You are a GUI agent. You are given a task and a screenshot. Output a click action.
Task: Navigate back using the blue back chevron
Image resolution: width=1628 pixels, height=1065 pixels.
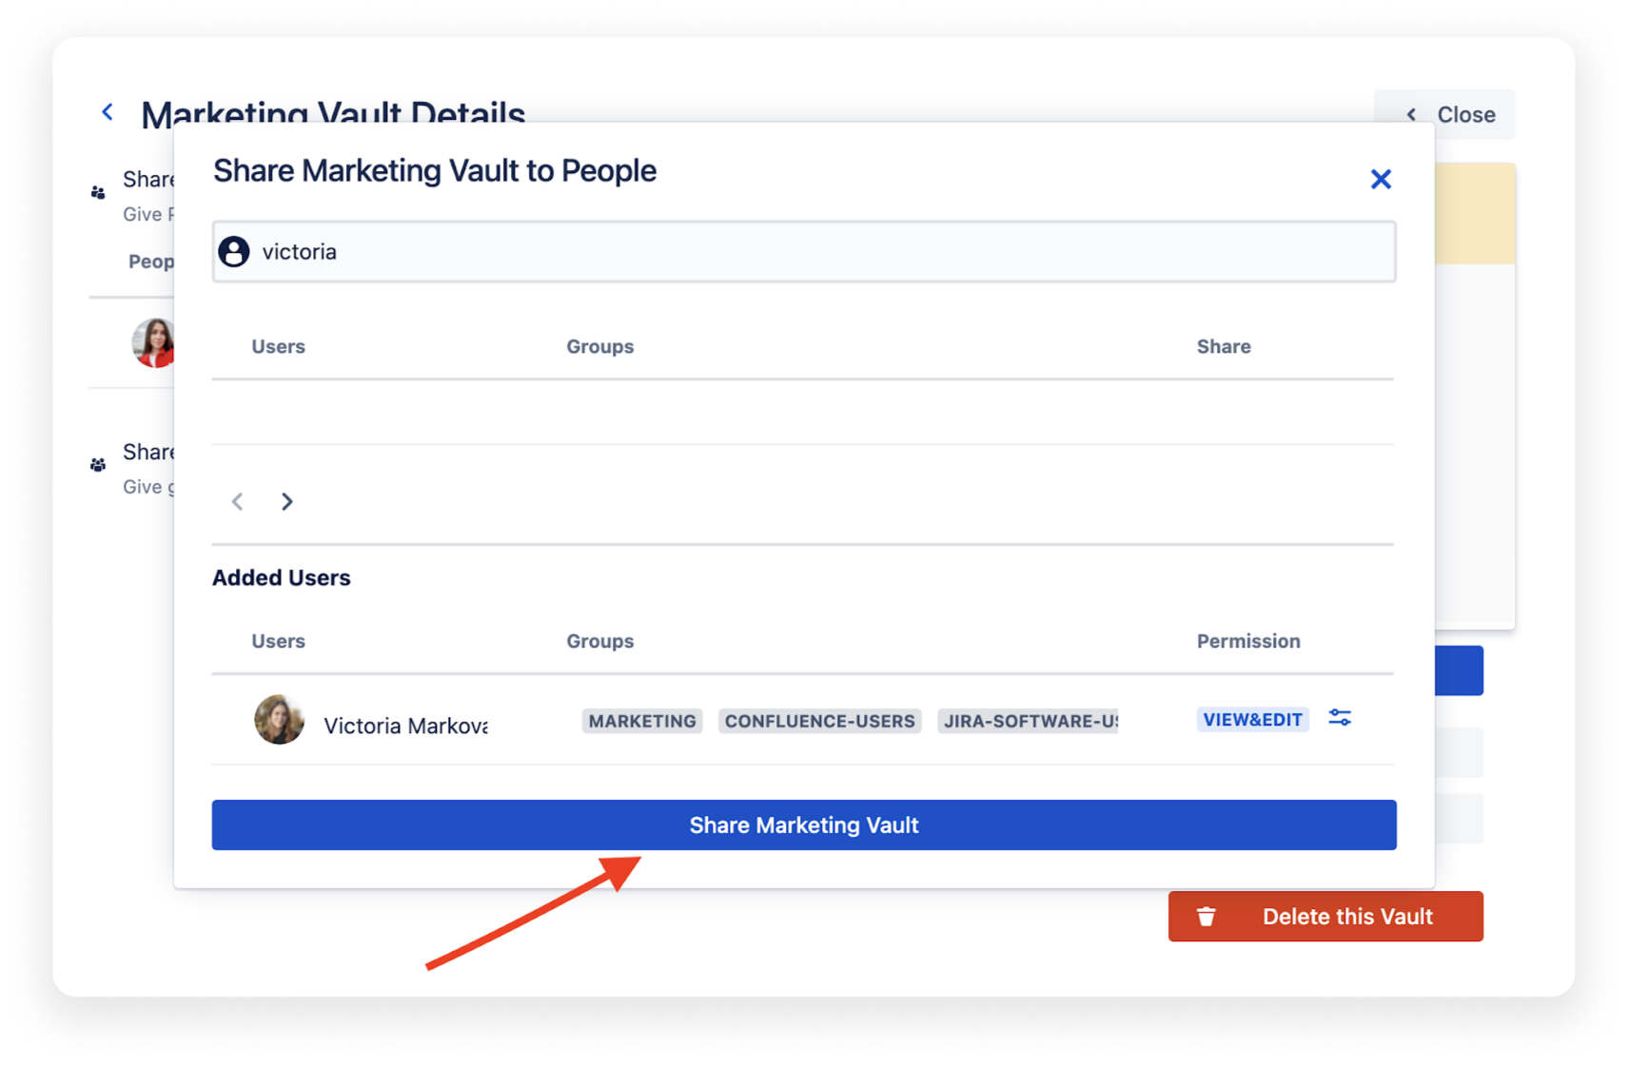click(x=107, y=111)
